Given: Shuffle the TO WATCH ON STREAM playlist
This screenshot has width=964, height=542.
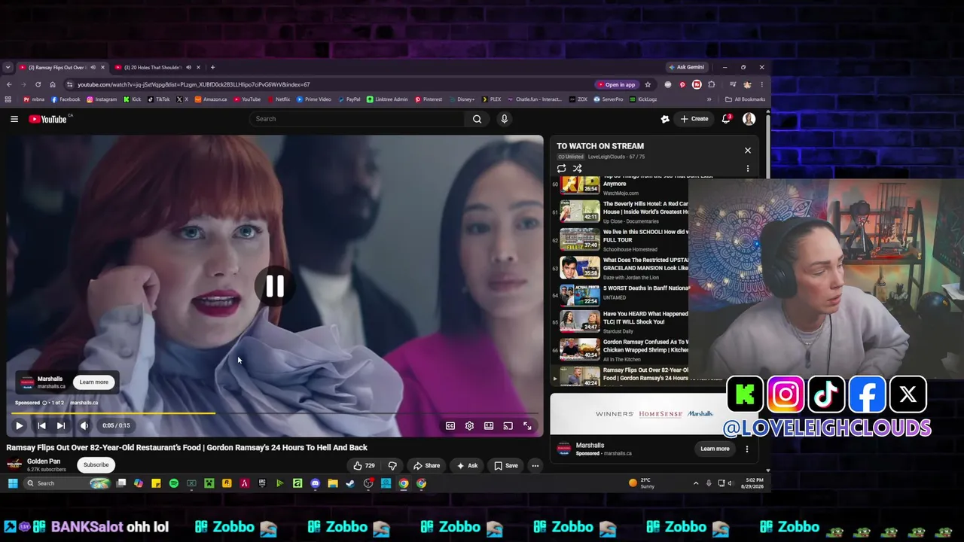Looking at the screenshot, I should tap(577, 169).
